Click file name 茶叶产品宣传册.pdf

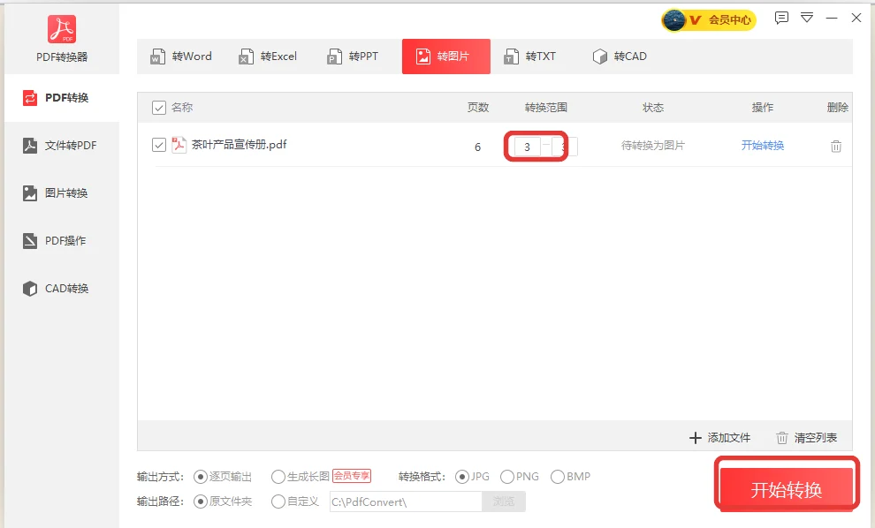pyautogui.click(x=239, y=145)
